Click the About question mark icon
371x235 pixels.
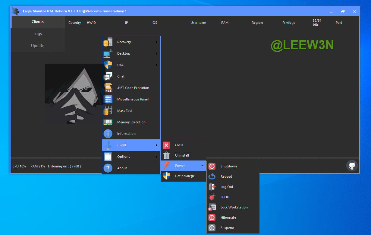(x=108, y=168)
